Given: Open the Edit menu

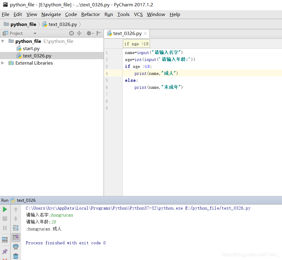Looking at the screenshot, I should tap(18, 14).
